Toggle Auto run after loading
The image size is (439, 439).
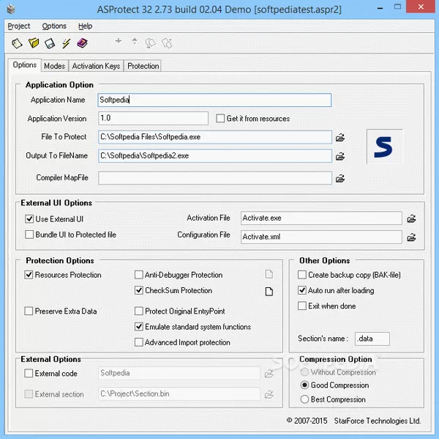tap(302, 290)
